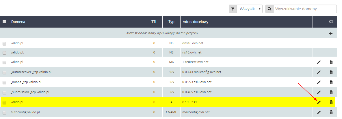The height and width of the screenshot is (119, 342).
Task: Edit the _autodiscover SRV record
Action: pyautogui.click(x=319, y=72)
